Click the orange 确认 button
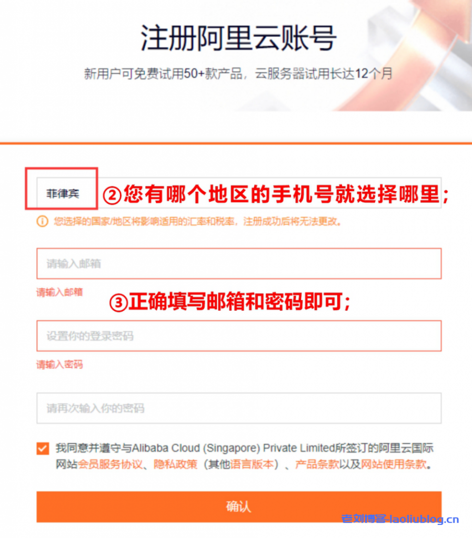The height and width of the screenshot is (538, 472). point(239,507)
